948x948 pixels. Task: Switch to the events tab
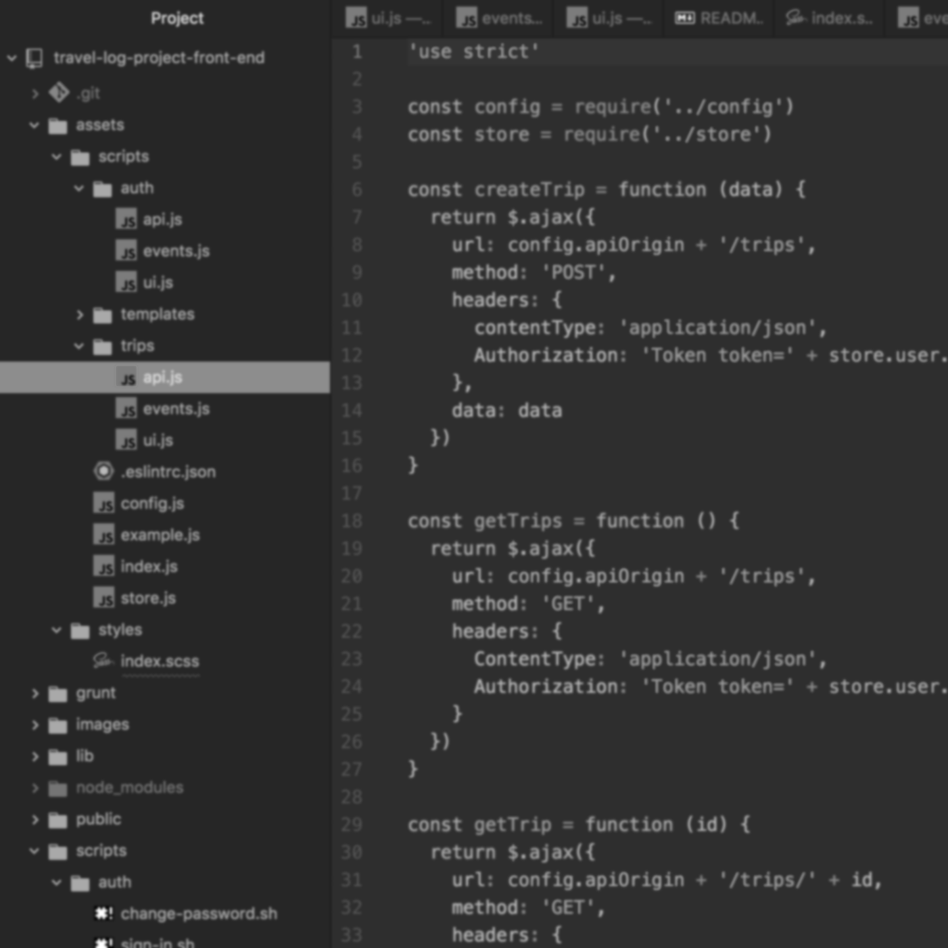tap(498, 18)
